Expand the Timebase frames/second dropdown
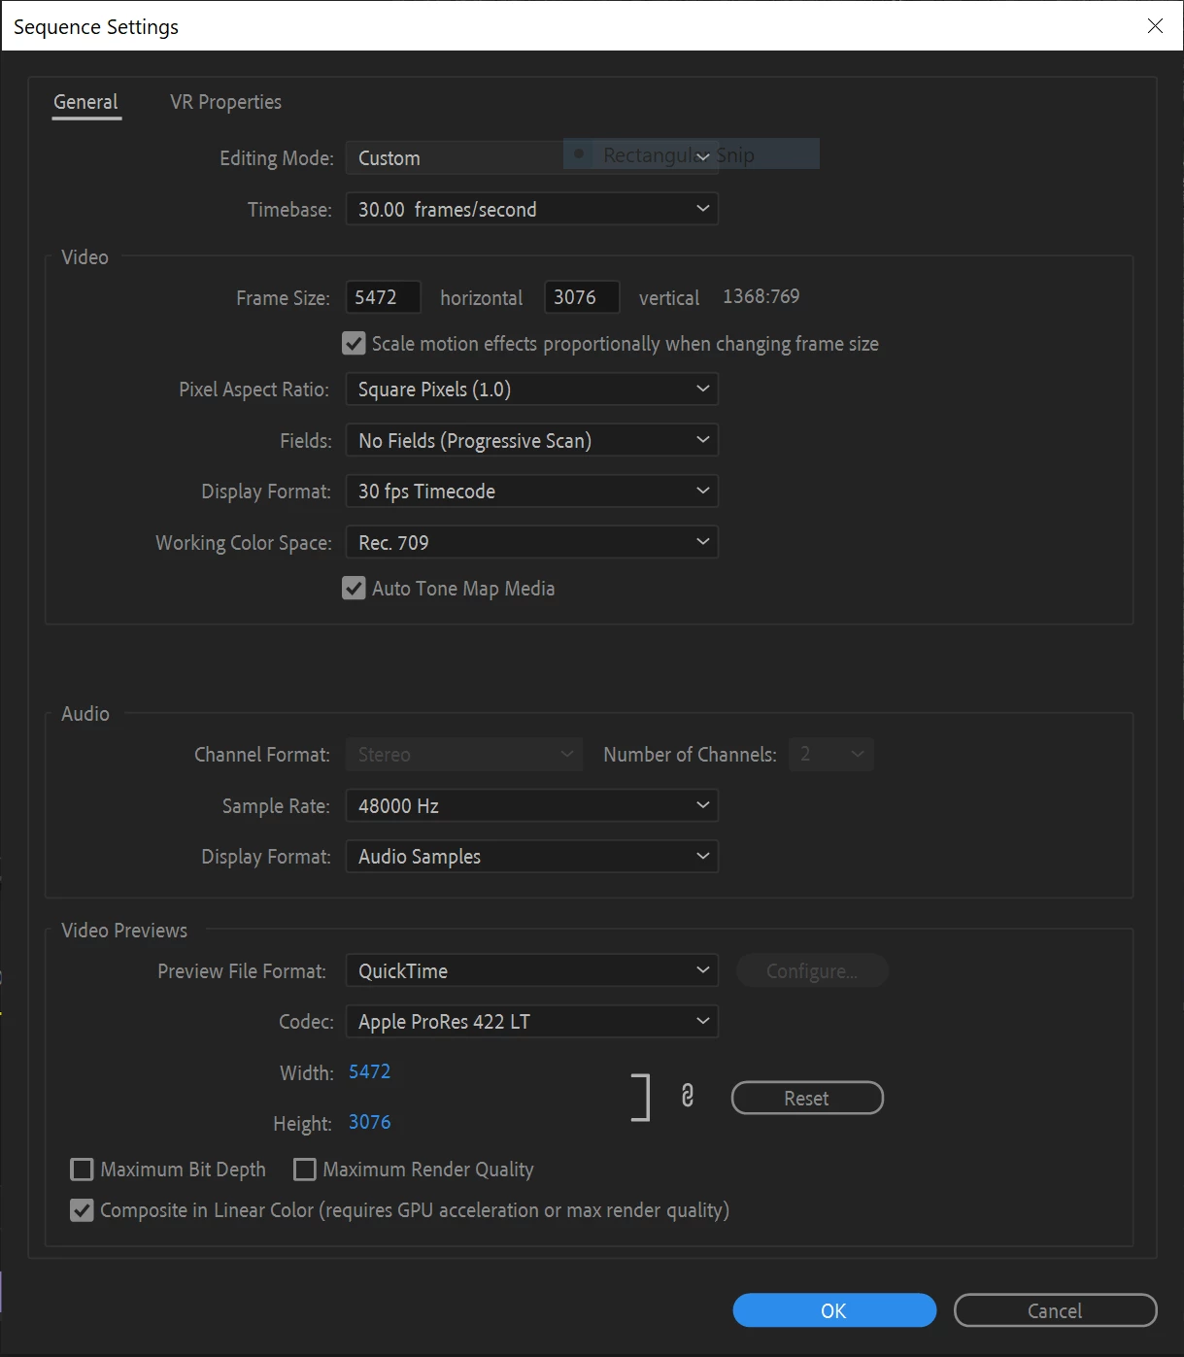1184x1357 pixels. pyautogui.click(x=531, y=209)
